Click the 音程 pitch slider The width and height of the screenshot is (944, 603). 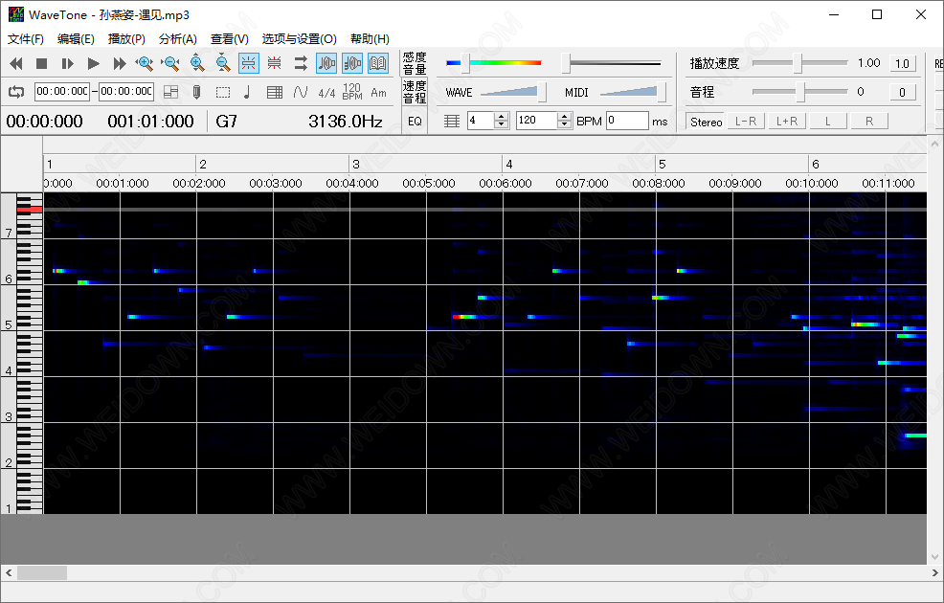pyautogui.click(x=799, y=92)
